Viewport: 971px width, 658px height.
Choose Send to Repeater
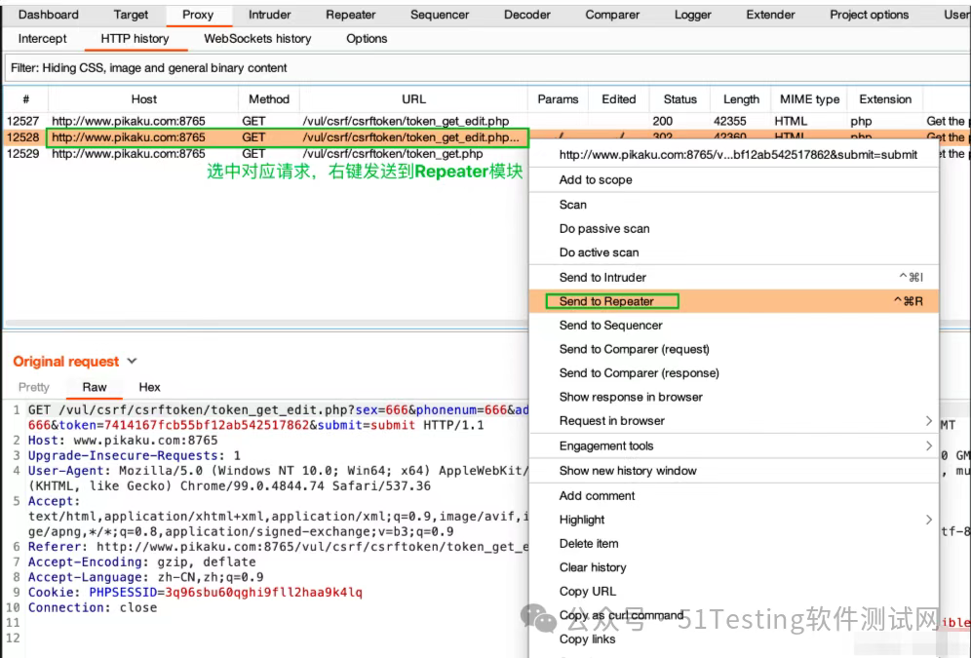[734, 301]
